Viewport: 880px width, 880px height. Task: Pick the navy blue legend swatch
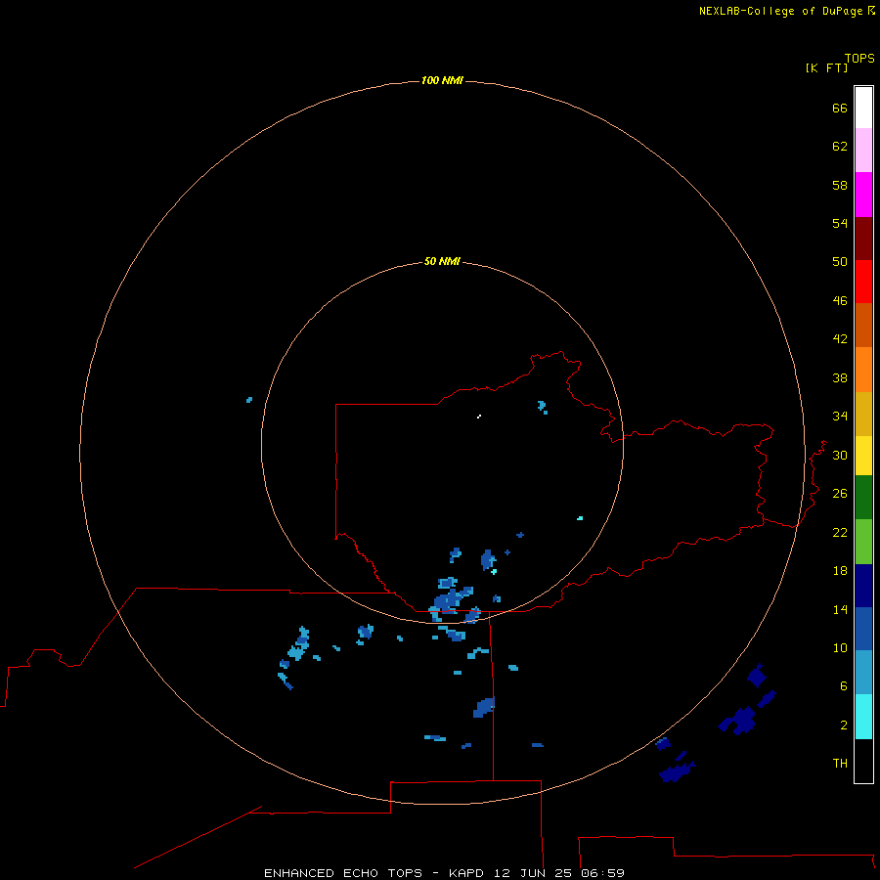863,586
